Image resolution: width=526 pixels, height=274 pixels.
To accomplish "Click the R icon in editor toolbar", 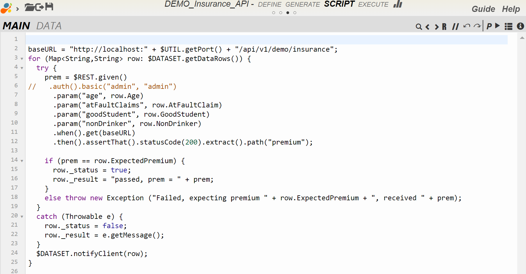I will (444, 27).
